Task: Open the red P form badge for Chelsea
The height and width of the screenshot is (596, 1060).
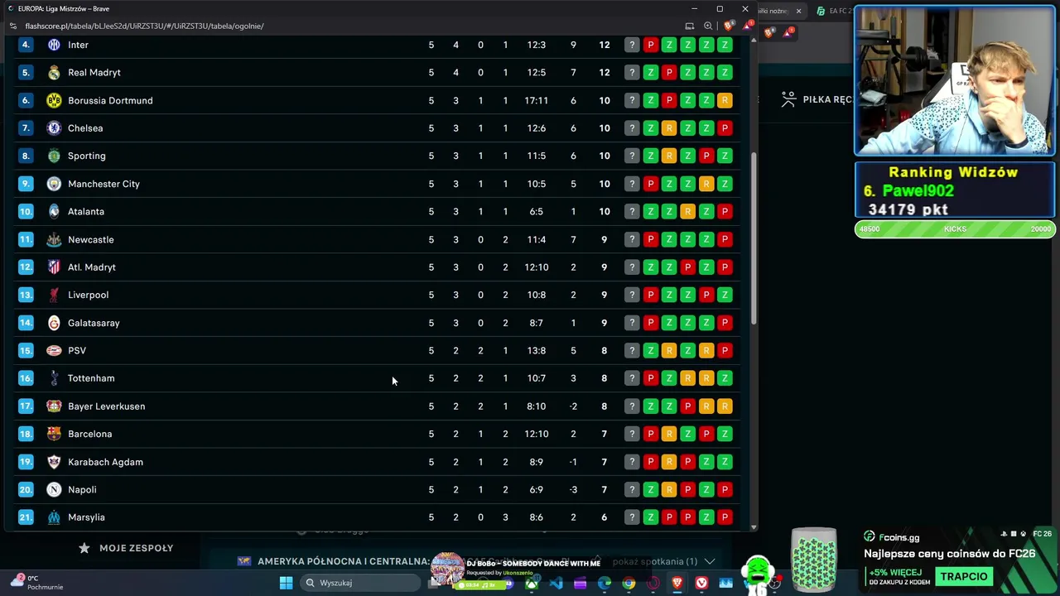Action: [x=725, y=128]
